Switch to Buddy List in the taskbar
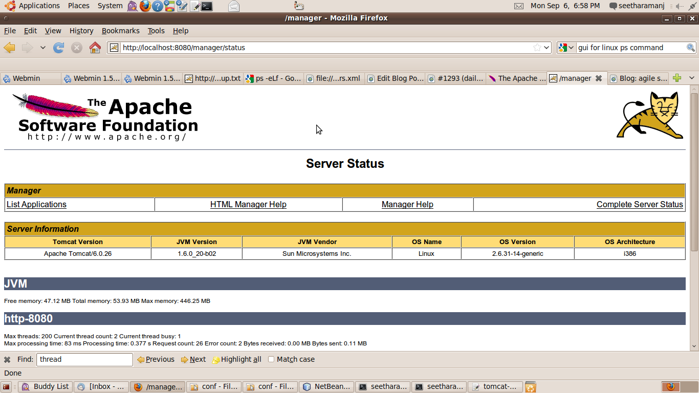The height and width of the screenshot is (393, 699). point(45,387)
